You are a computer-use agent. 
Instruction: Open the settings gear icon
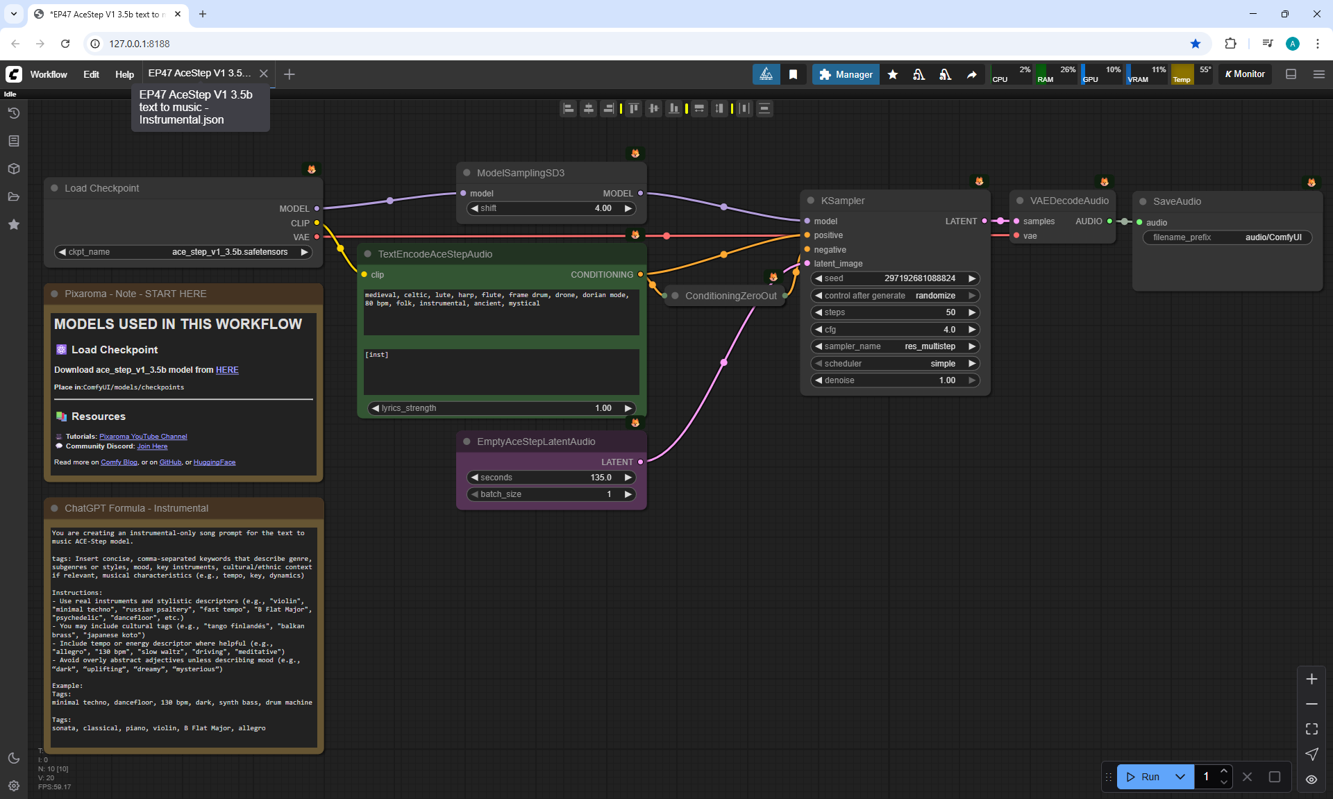(x=14, y=786)
